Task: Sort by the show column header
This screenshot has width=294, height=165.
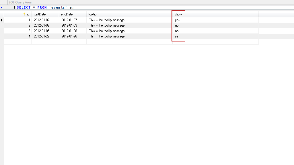Action: [215, 14]
